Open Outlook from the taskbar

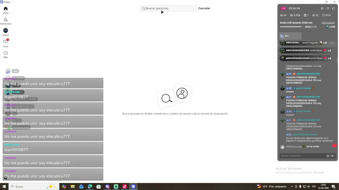tap(81, 187)
